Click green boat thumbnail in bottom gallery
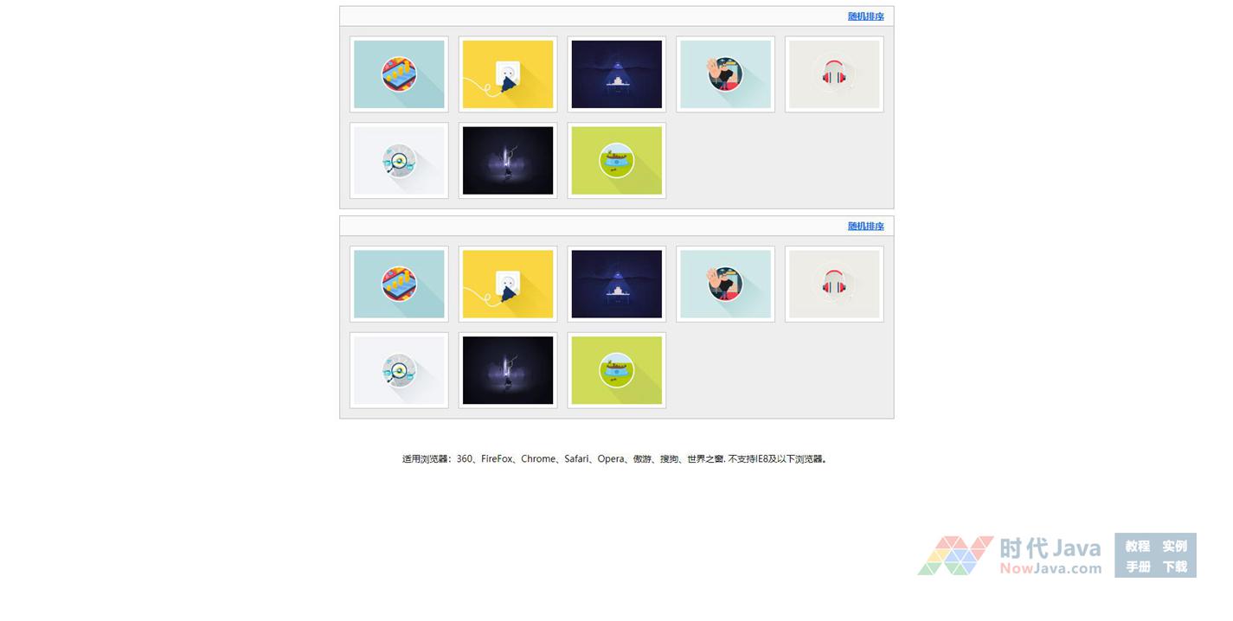 (x=617, y=370)
